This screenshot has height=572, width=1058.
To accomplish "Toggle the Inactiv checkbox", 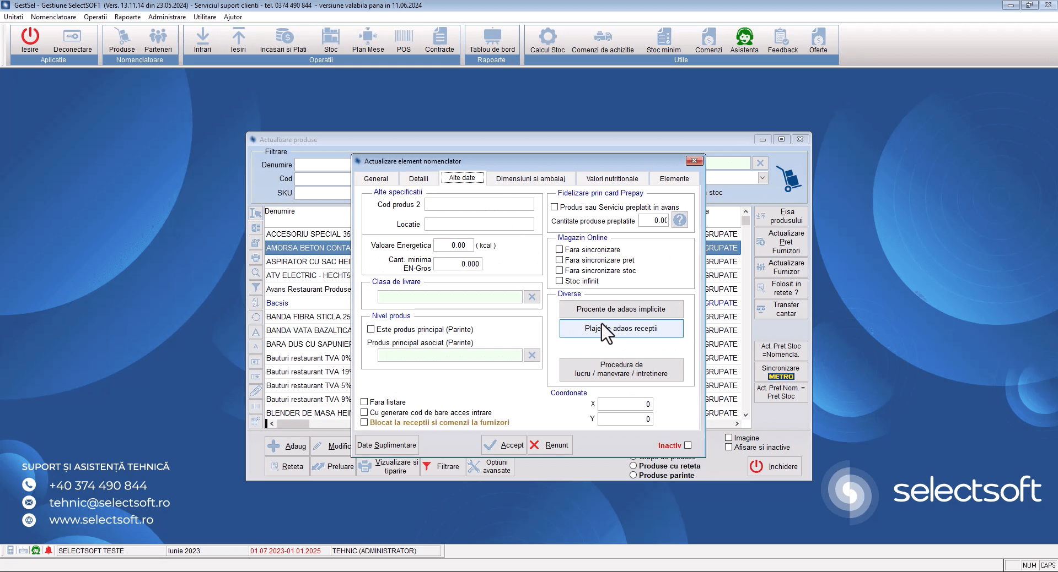I will (688, 445).
